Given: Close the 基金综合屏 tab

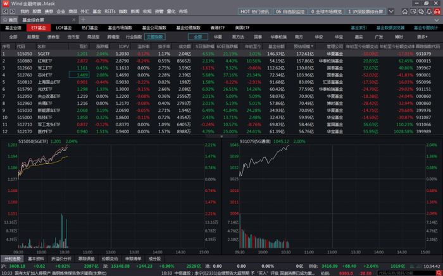Looking at the screenshot, I should click(x=74, y=20).
